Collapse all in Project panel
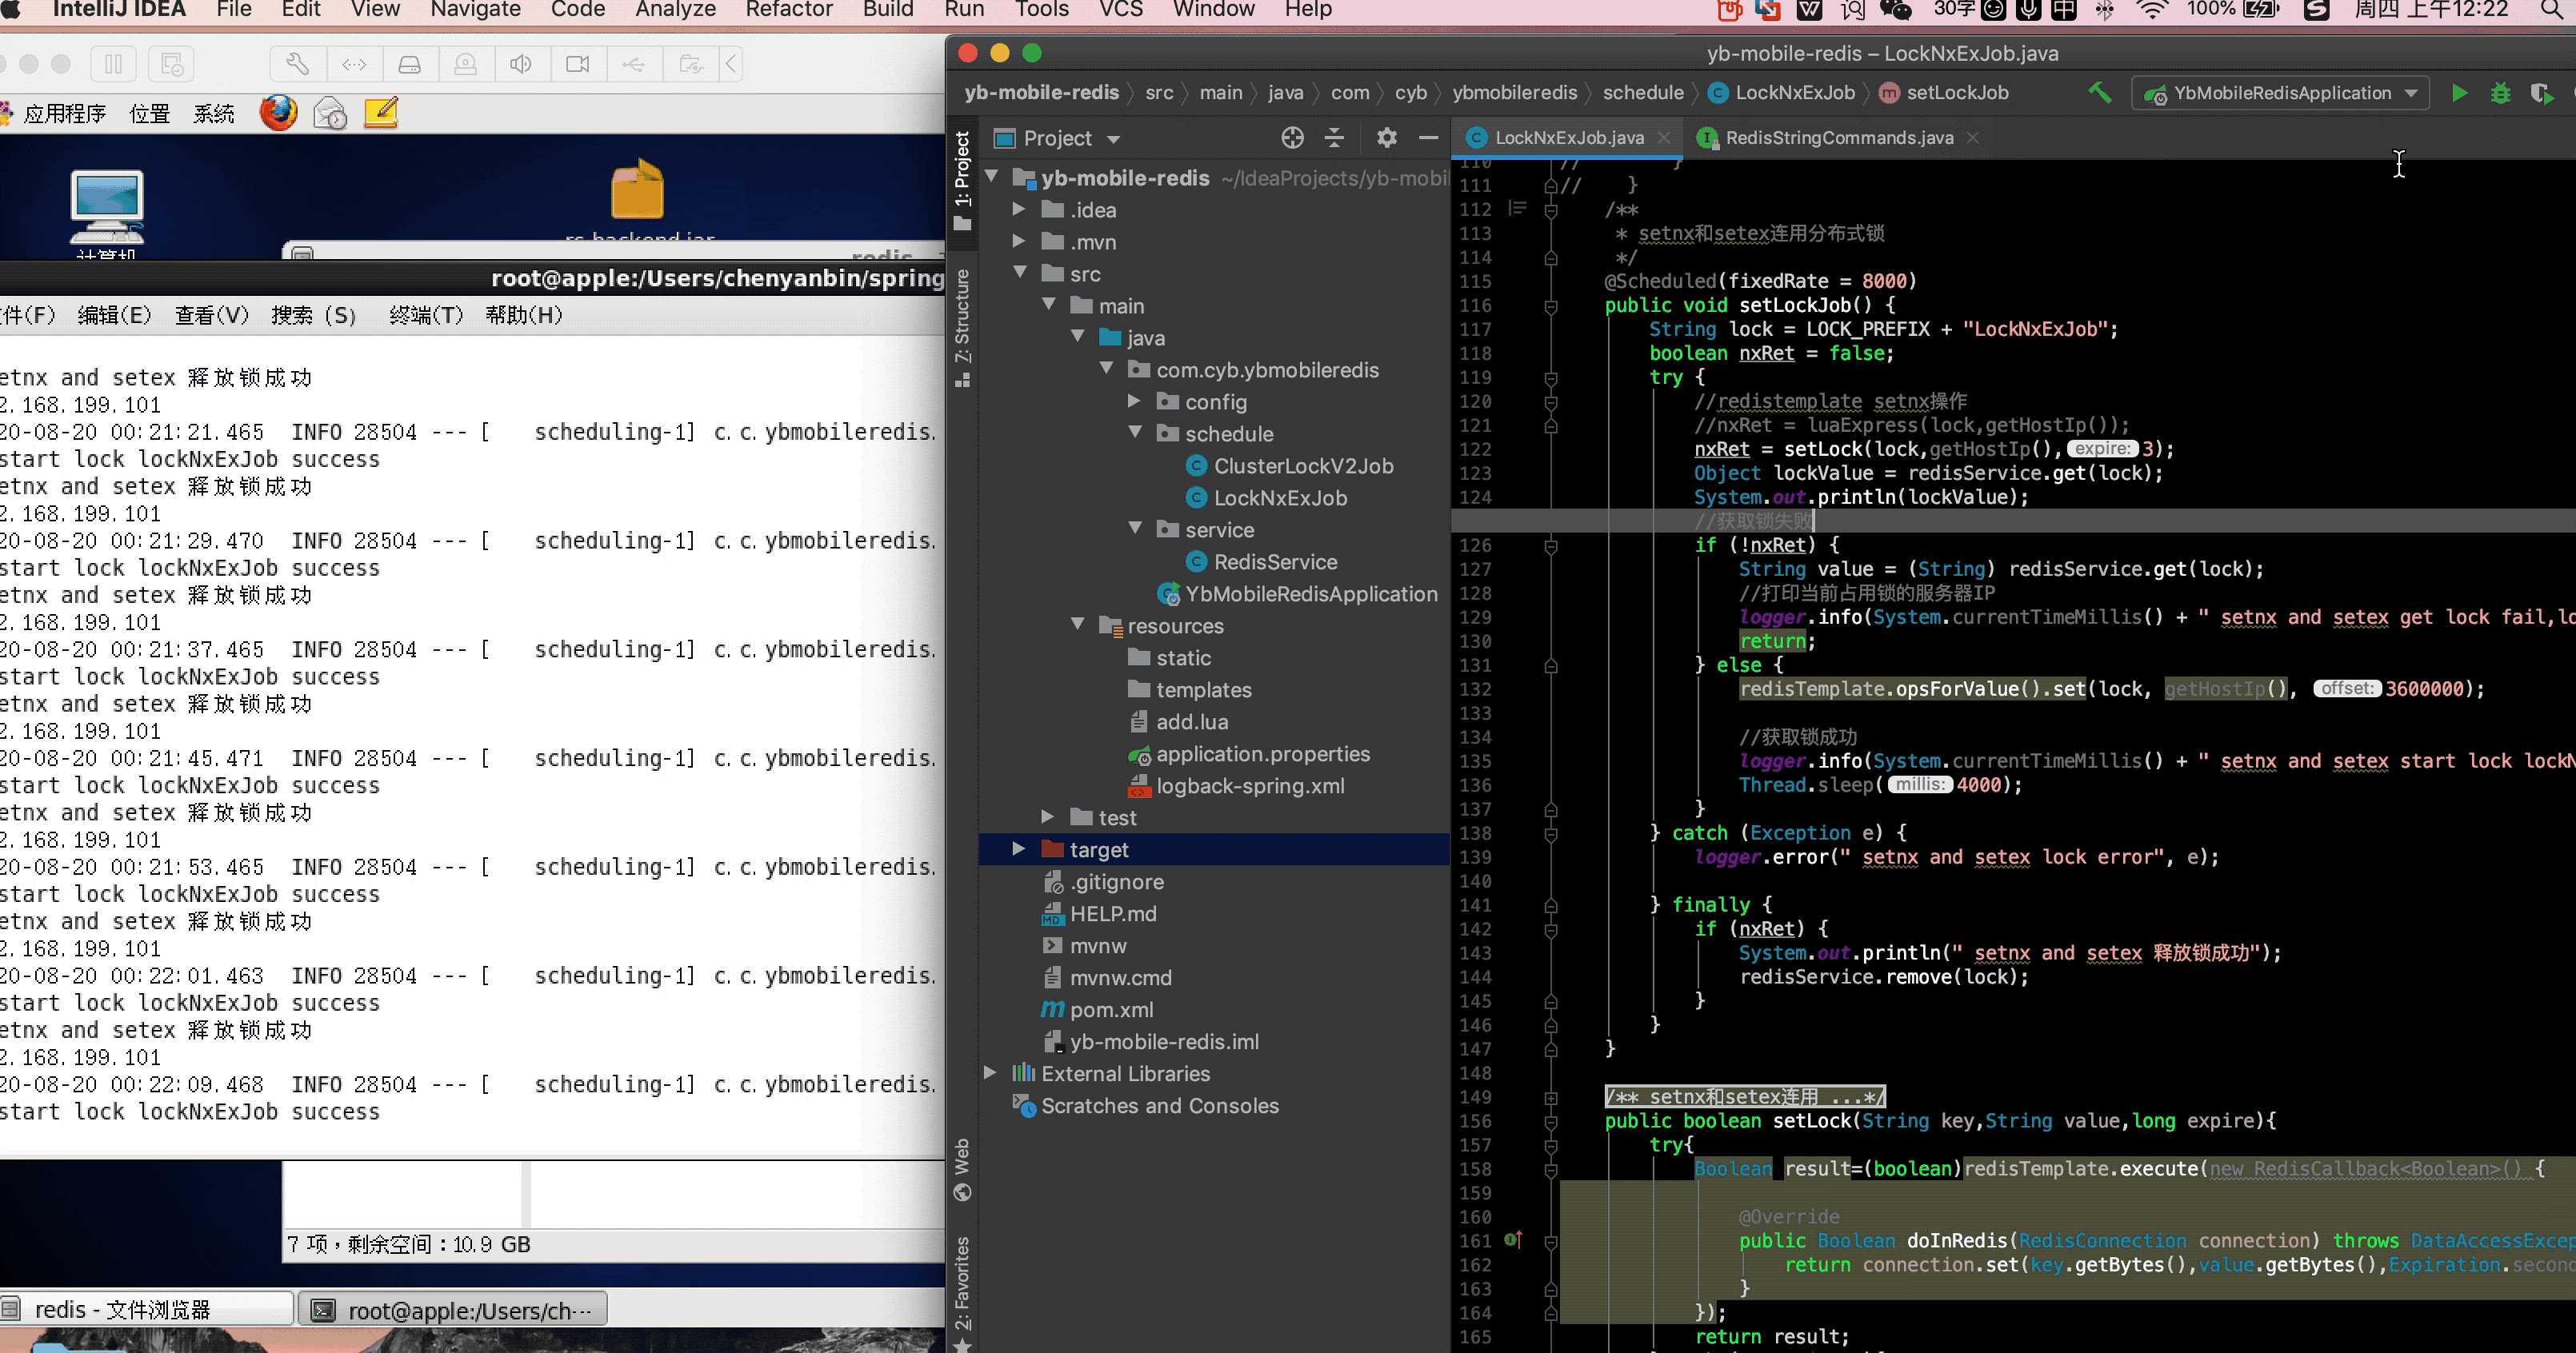 (1334, 138)
